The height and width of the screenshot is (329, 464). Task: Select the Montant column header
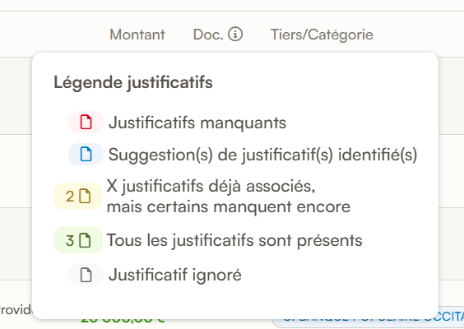tap(137, 35)
